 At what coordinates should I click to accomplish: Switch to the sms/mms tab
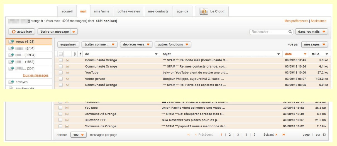101,11
